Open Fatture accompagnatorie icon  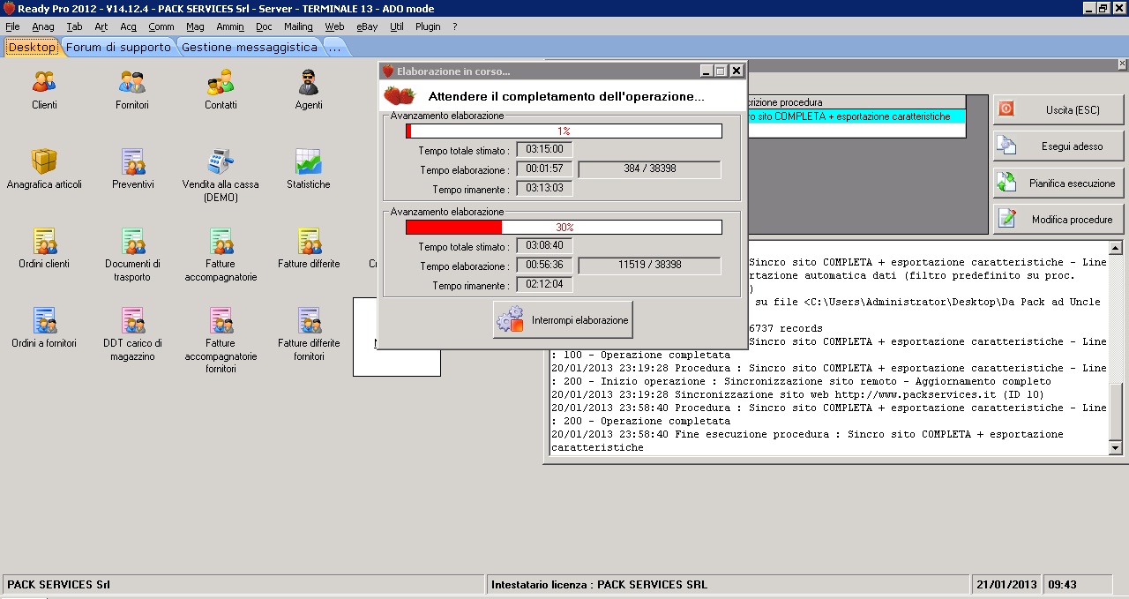[x=221, y=254]
